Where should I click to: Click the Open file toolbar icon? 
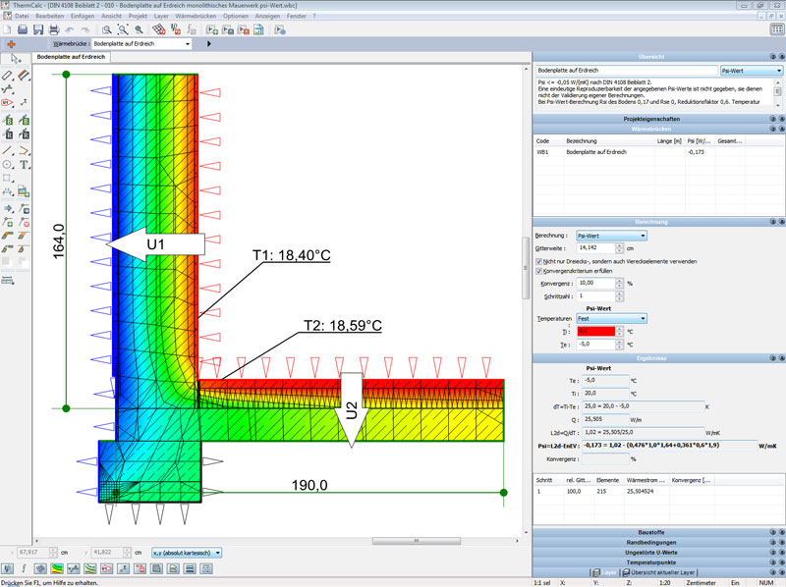point(23,30)
